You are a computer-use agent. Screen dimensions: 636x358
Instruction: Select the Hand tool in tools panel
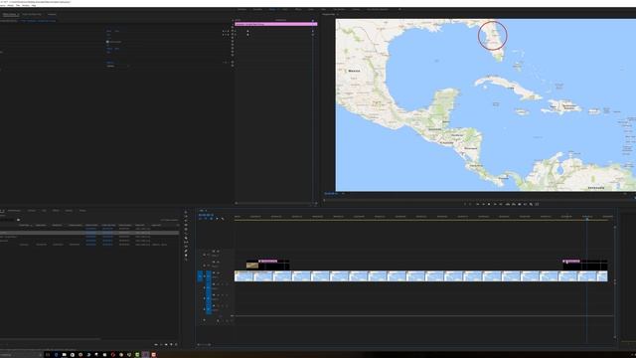tap(186, 255)
